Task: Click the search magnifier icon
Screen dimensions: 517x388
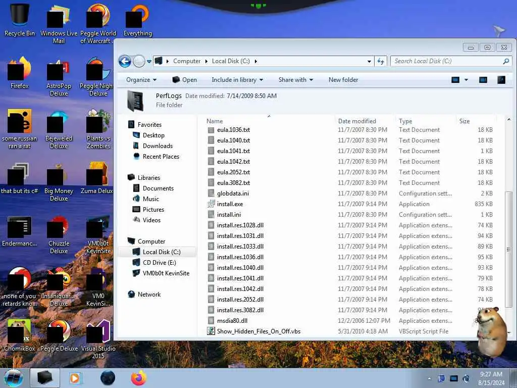Action: point(506,61)
